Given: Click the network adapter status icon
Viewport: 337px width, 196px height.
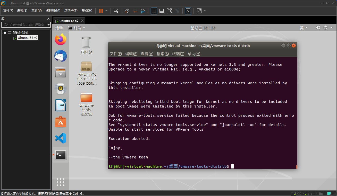Looking at the screenshot, I should [x=305, y=193].
